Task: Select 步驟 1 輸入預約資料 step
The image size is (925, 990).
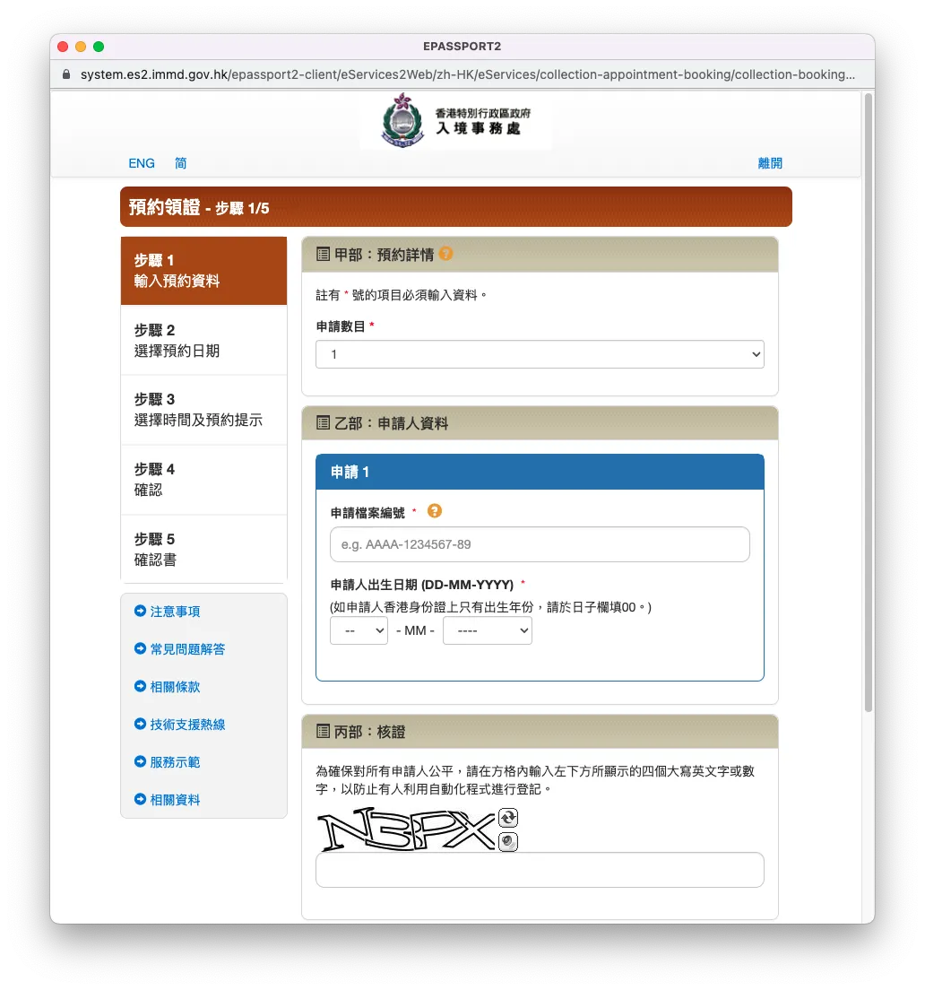Action: click(x=203, y=271)
